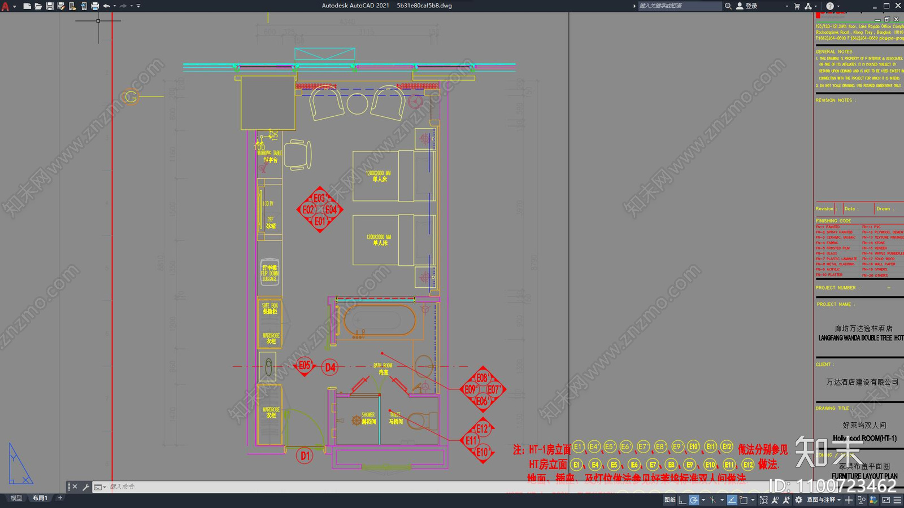
Task: Toggle isometric drafting in status bar
Action: (712, 500)
